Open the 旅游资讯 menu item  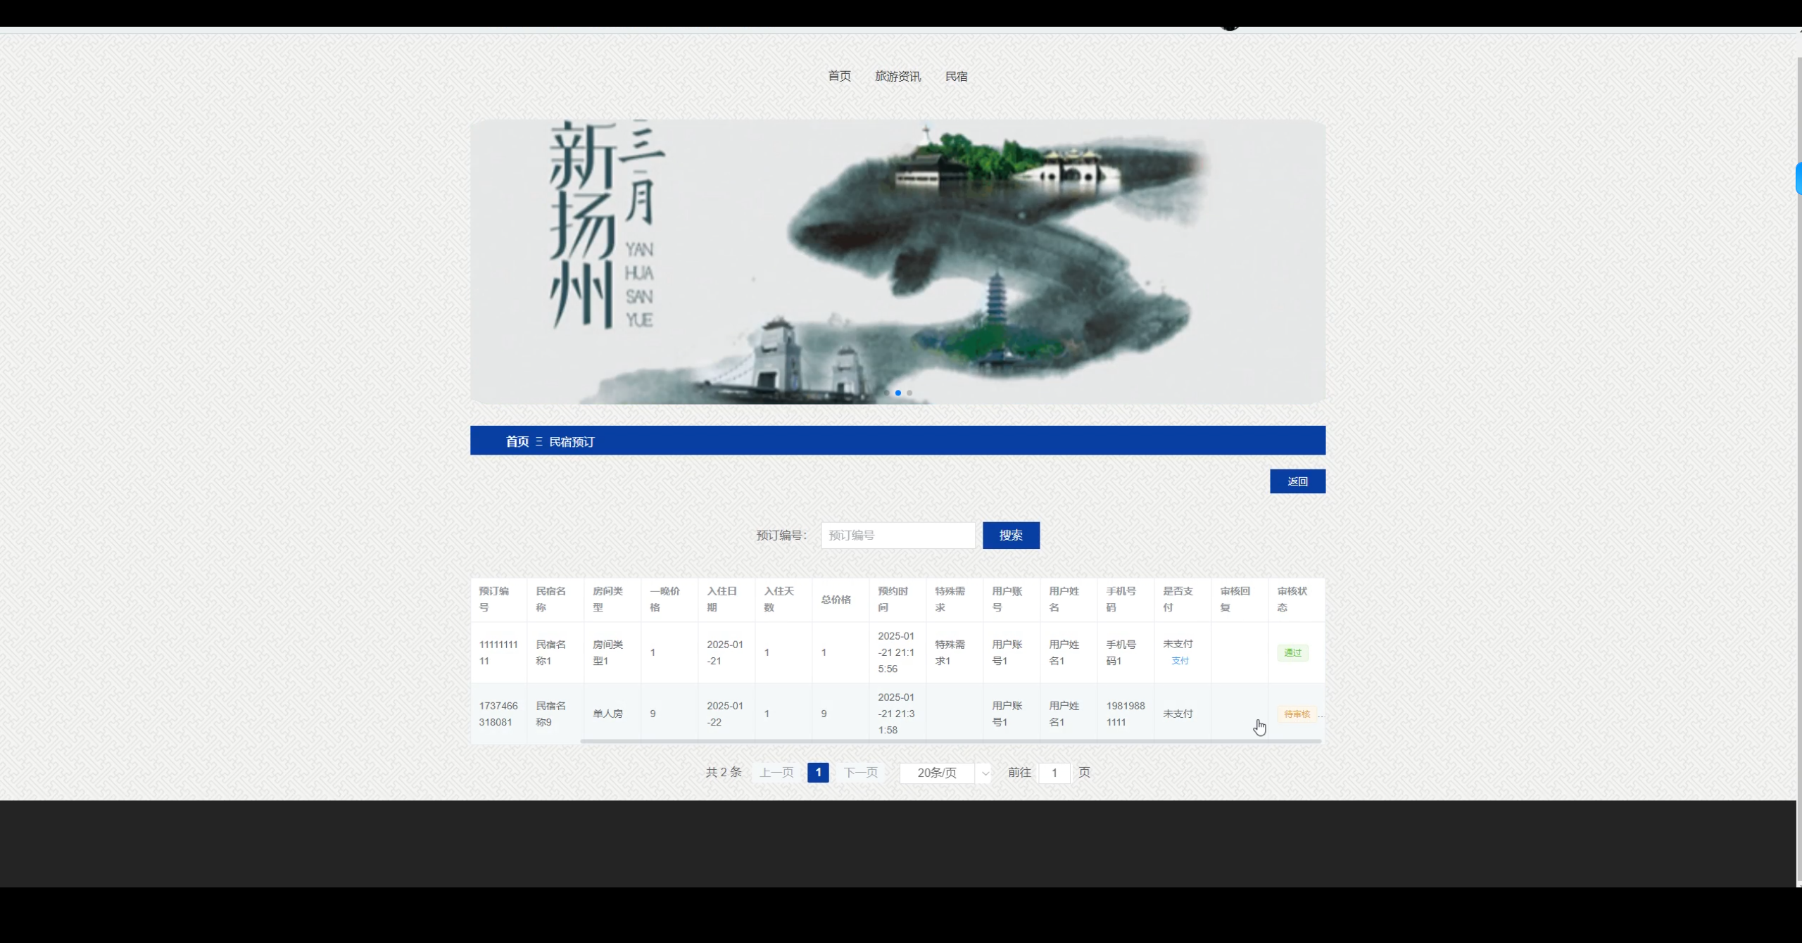coord(897,76)
